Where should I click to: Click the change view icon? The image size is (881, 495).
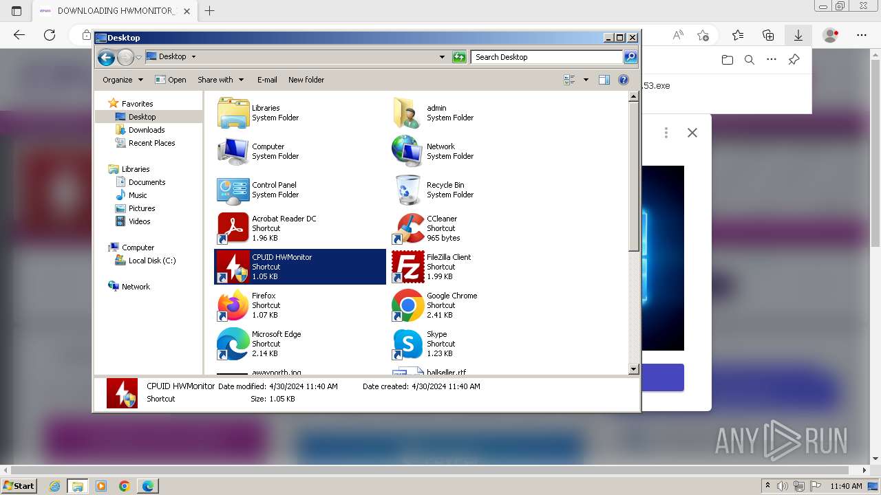tap(569, 80)
